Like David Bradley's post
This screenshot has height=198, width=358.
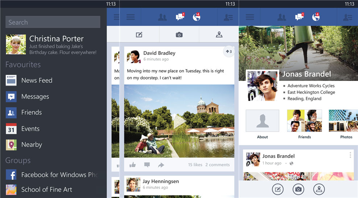pos(133,165)
